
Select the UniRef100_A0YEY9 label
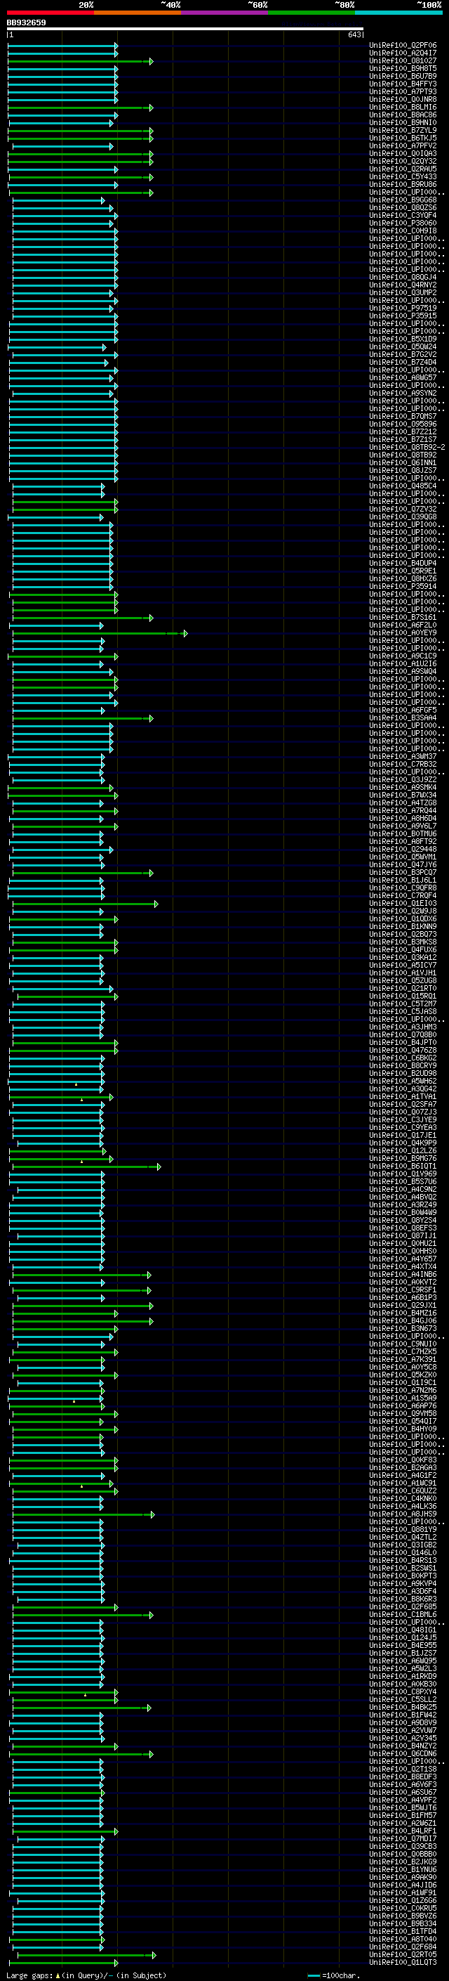tap(403, 633)
